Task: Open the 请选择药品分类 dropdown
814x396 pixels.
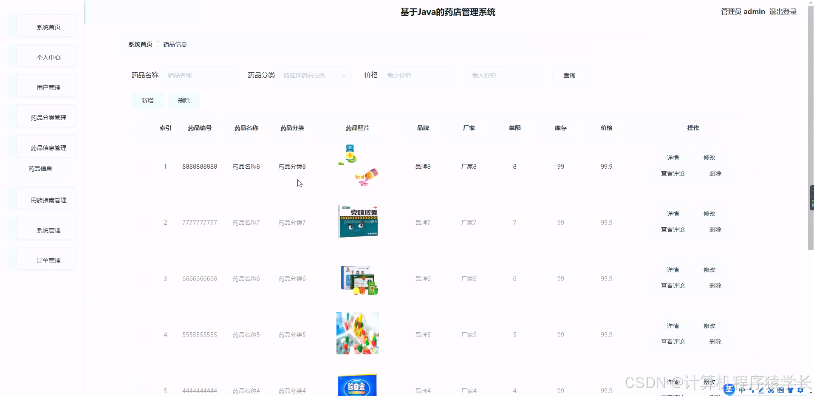Action: coord(314,75)
